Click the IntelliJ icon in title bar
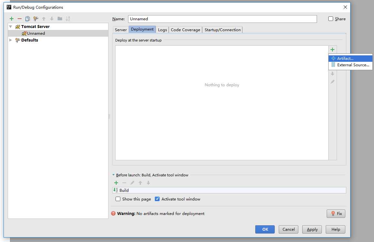Viewport: 374px width, 242px height. click(x=9, y=7)
